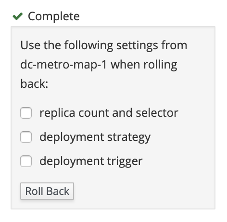The image size is (227, 222).
Task: Enable the replica count and selector checkbox
Action: tap(26, 113)
